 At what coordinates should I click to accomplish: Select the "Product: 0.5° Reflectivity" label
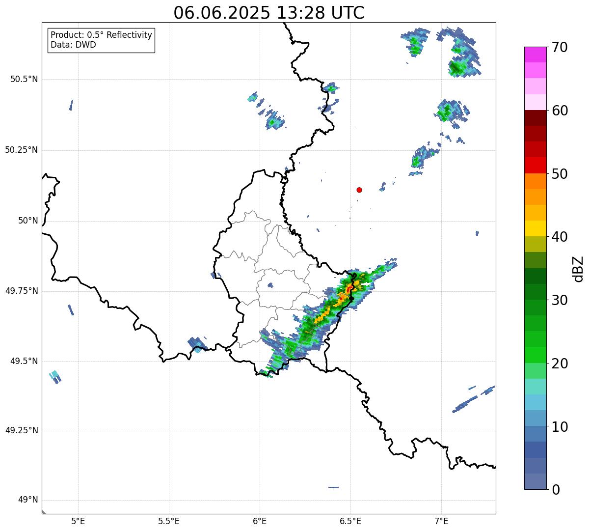pos(102,35)
